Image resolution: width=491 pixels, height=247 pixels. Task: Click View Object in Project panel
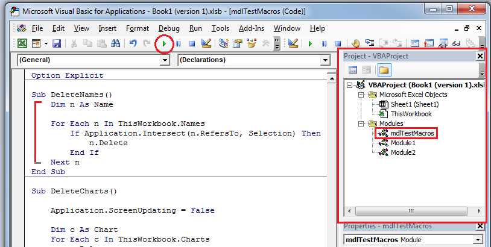366,70
